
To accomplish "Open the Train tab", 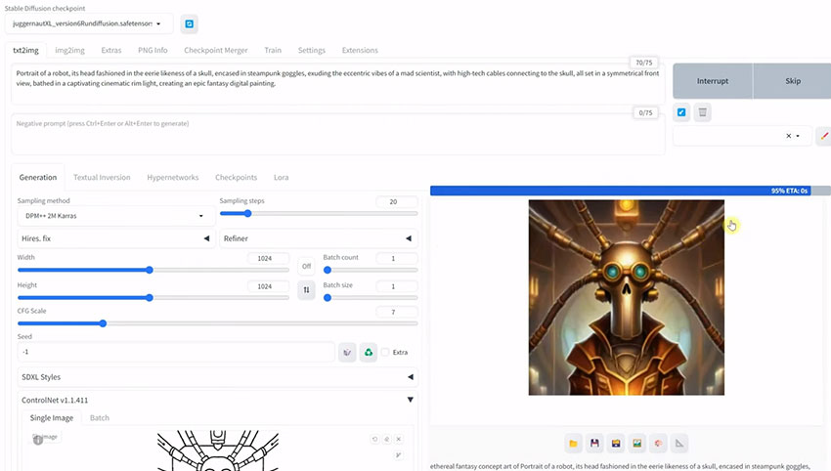I will (x=273, y=51).
